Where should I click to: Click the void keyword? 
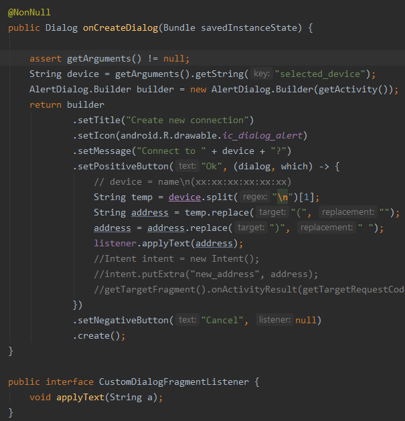(40, 397)
